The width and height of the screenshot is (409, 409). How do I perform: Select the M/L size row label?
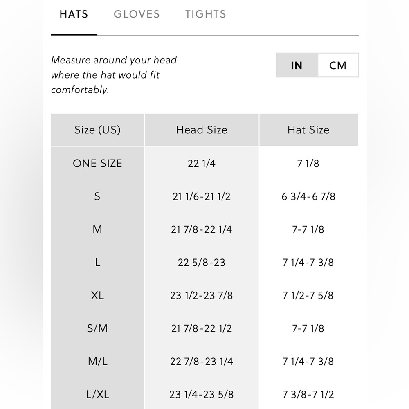point(98,362)
